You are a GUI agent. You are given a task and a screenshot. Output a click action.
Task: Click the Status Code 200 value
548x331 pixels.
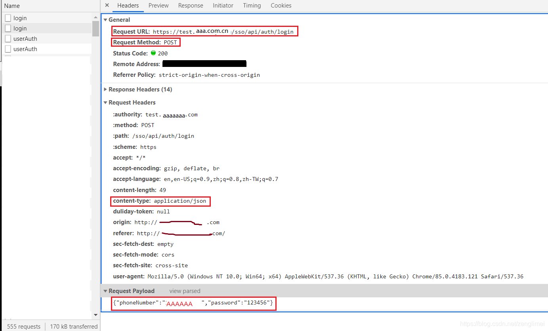pos(162,53)
